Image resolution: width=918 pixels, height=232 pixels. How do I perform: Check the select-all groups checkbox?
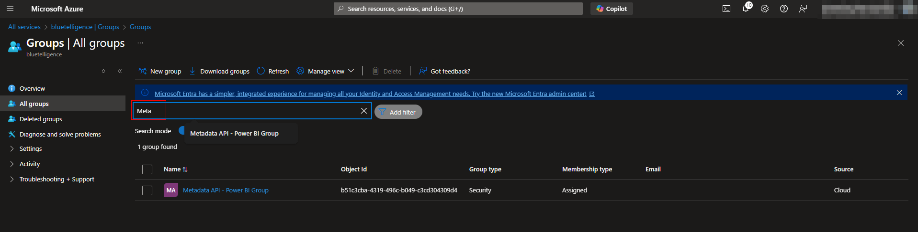coord(147,169)
